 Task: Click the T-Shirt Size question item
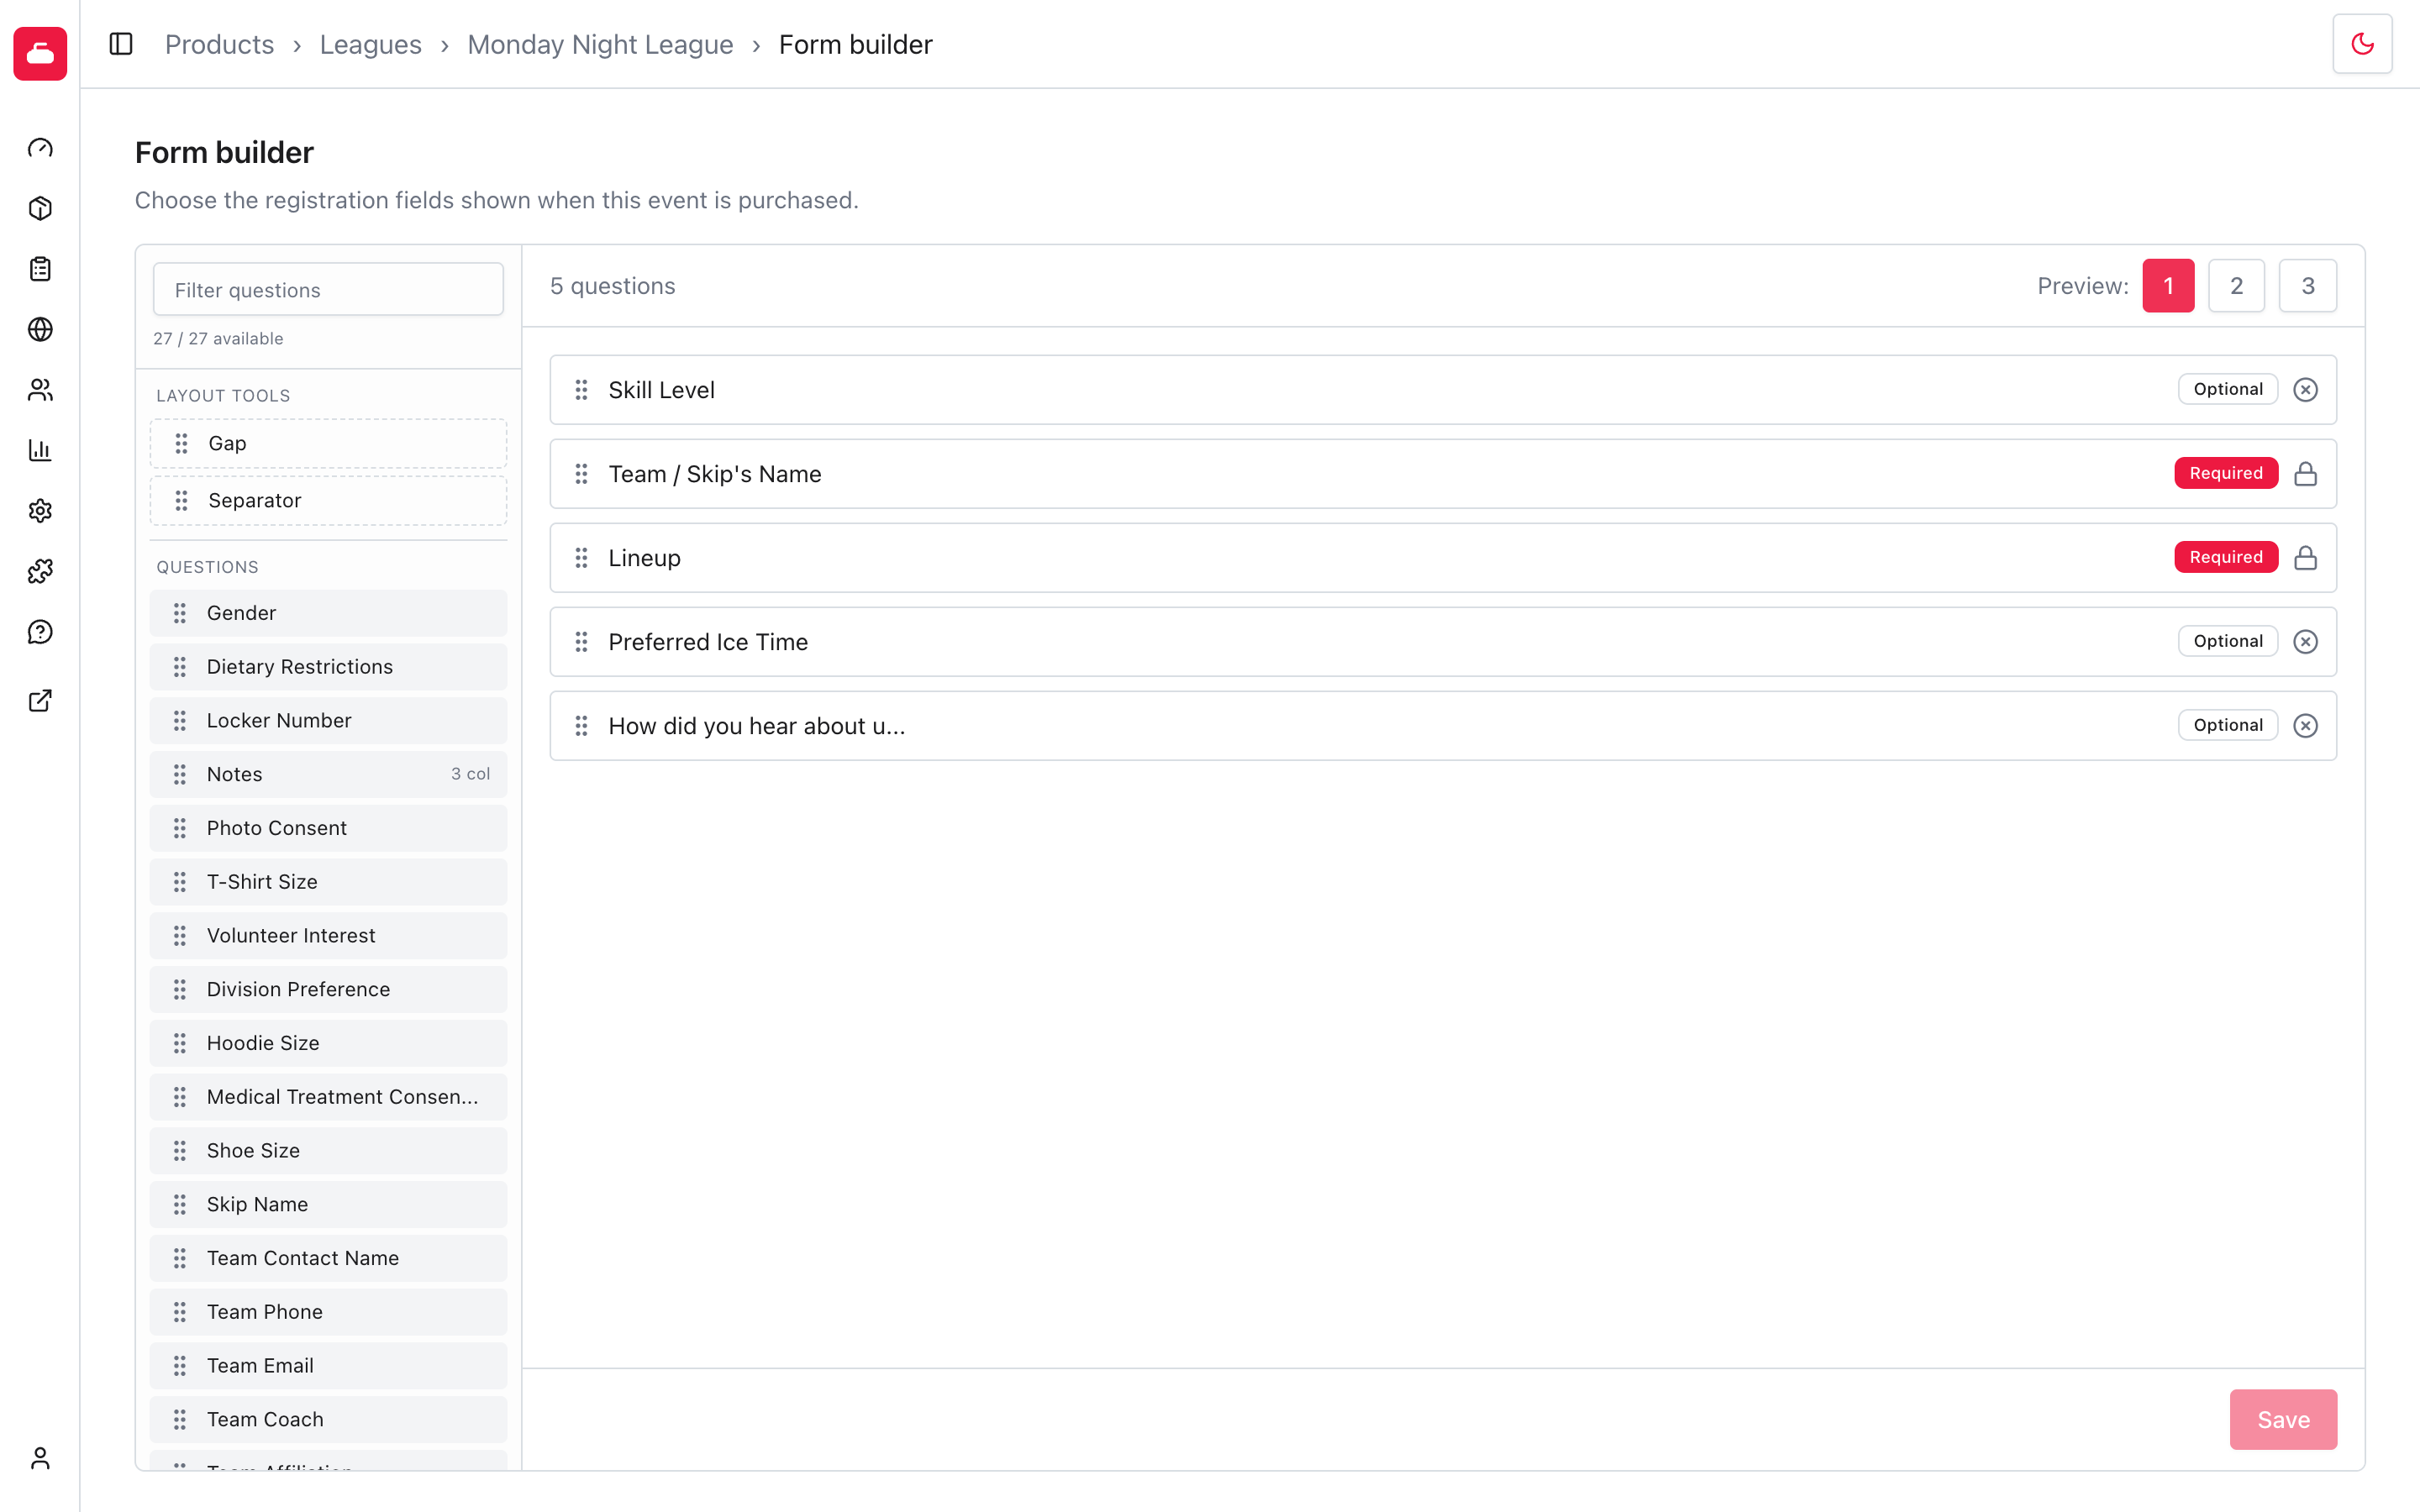[x=328, y=882]
